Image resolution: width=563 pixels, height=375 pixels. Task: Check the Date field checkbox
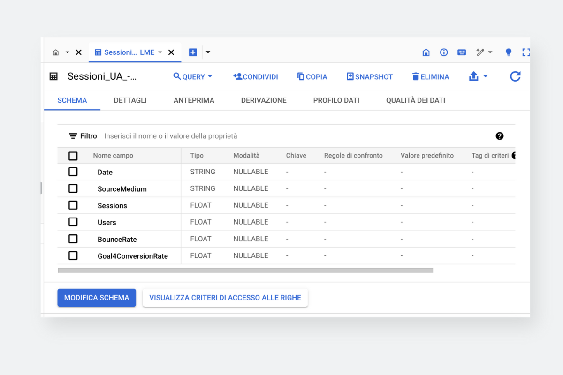[73, 172]
